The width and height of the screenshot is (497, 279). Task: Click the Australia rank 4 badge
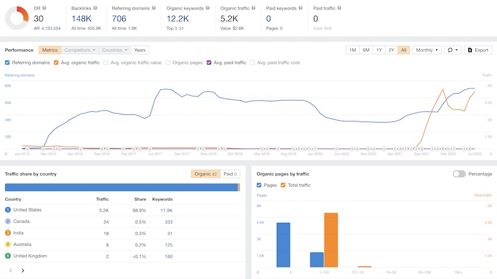point(8,244)
